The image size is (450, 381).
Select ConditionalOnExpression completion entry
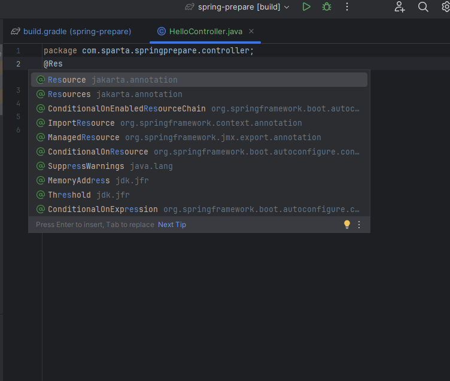(199, 209)
